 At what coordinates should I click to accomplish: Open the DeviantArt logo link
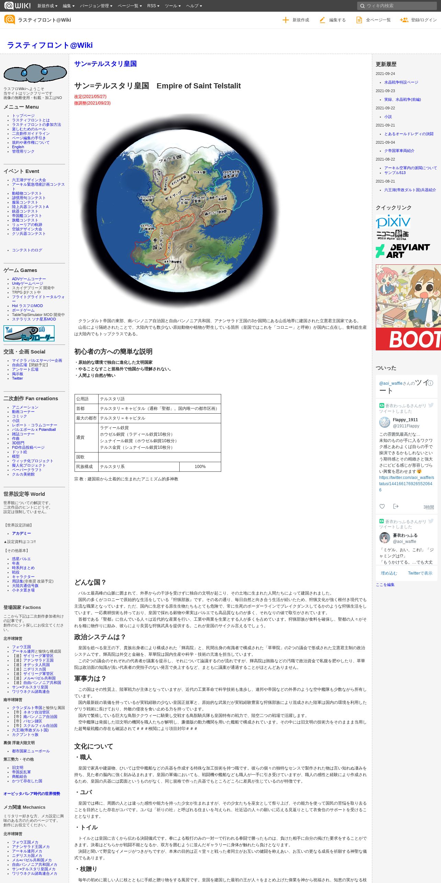(x=403, y=251)
